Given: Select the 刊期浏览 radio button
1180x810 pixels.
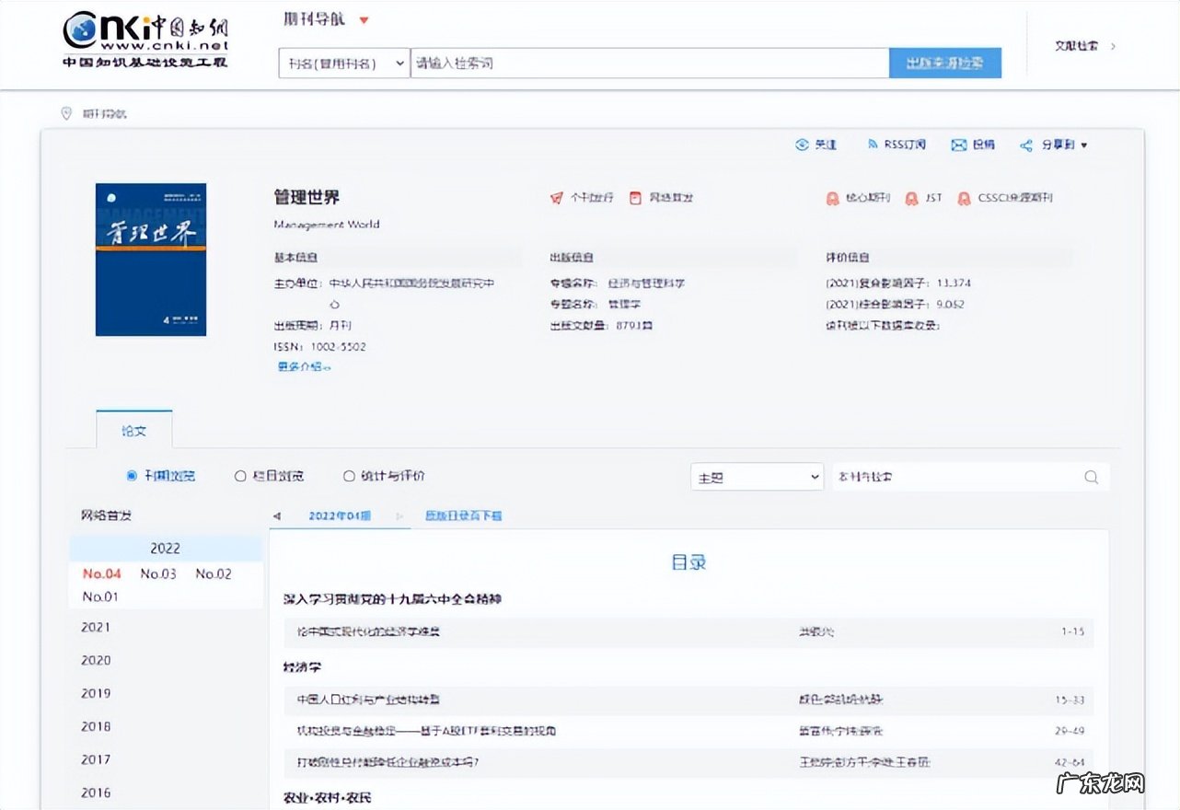Looking at the screenshot, I should pyautogui.click(x=132, y=476).
